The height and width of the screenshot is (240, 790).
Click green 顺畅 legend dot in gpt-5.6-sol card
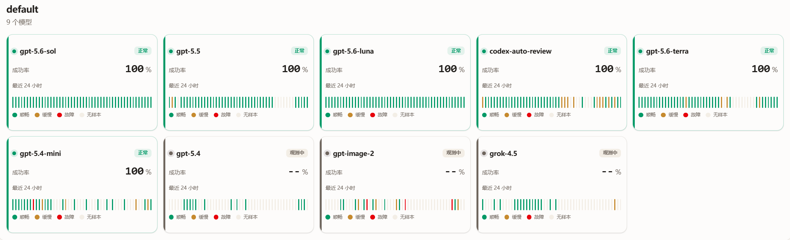click(15, 115)
